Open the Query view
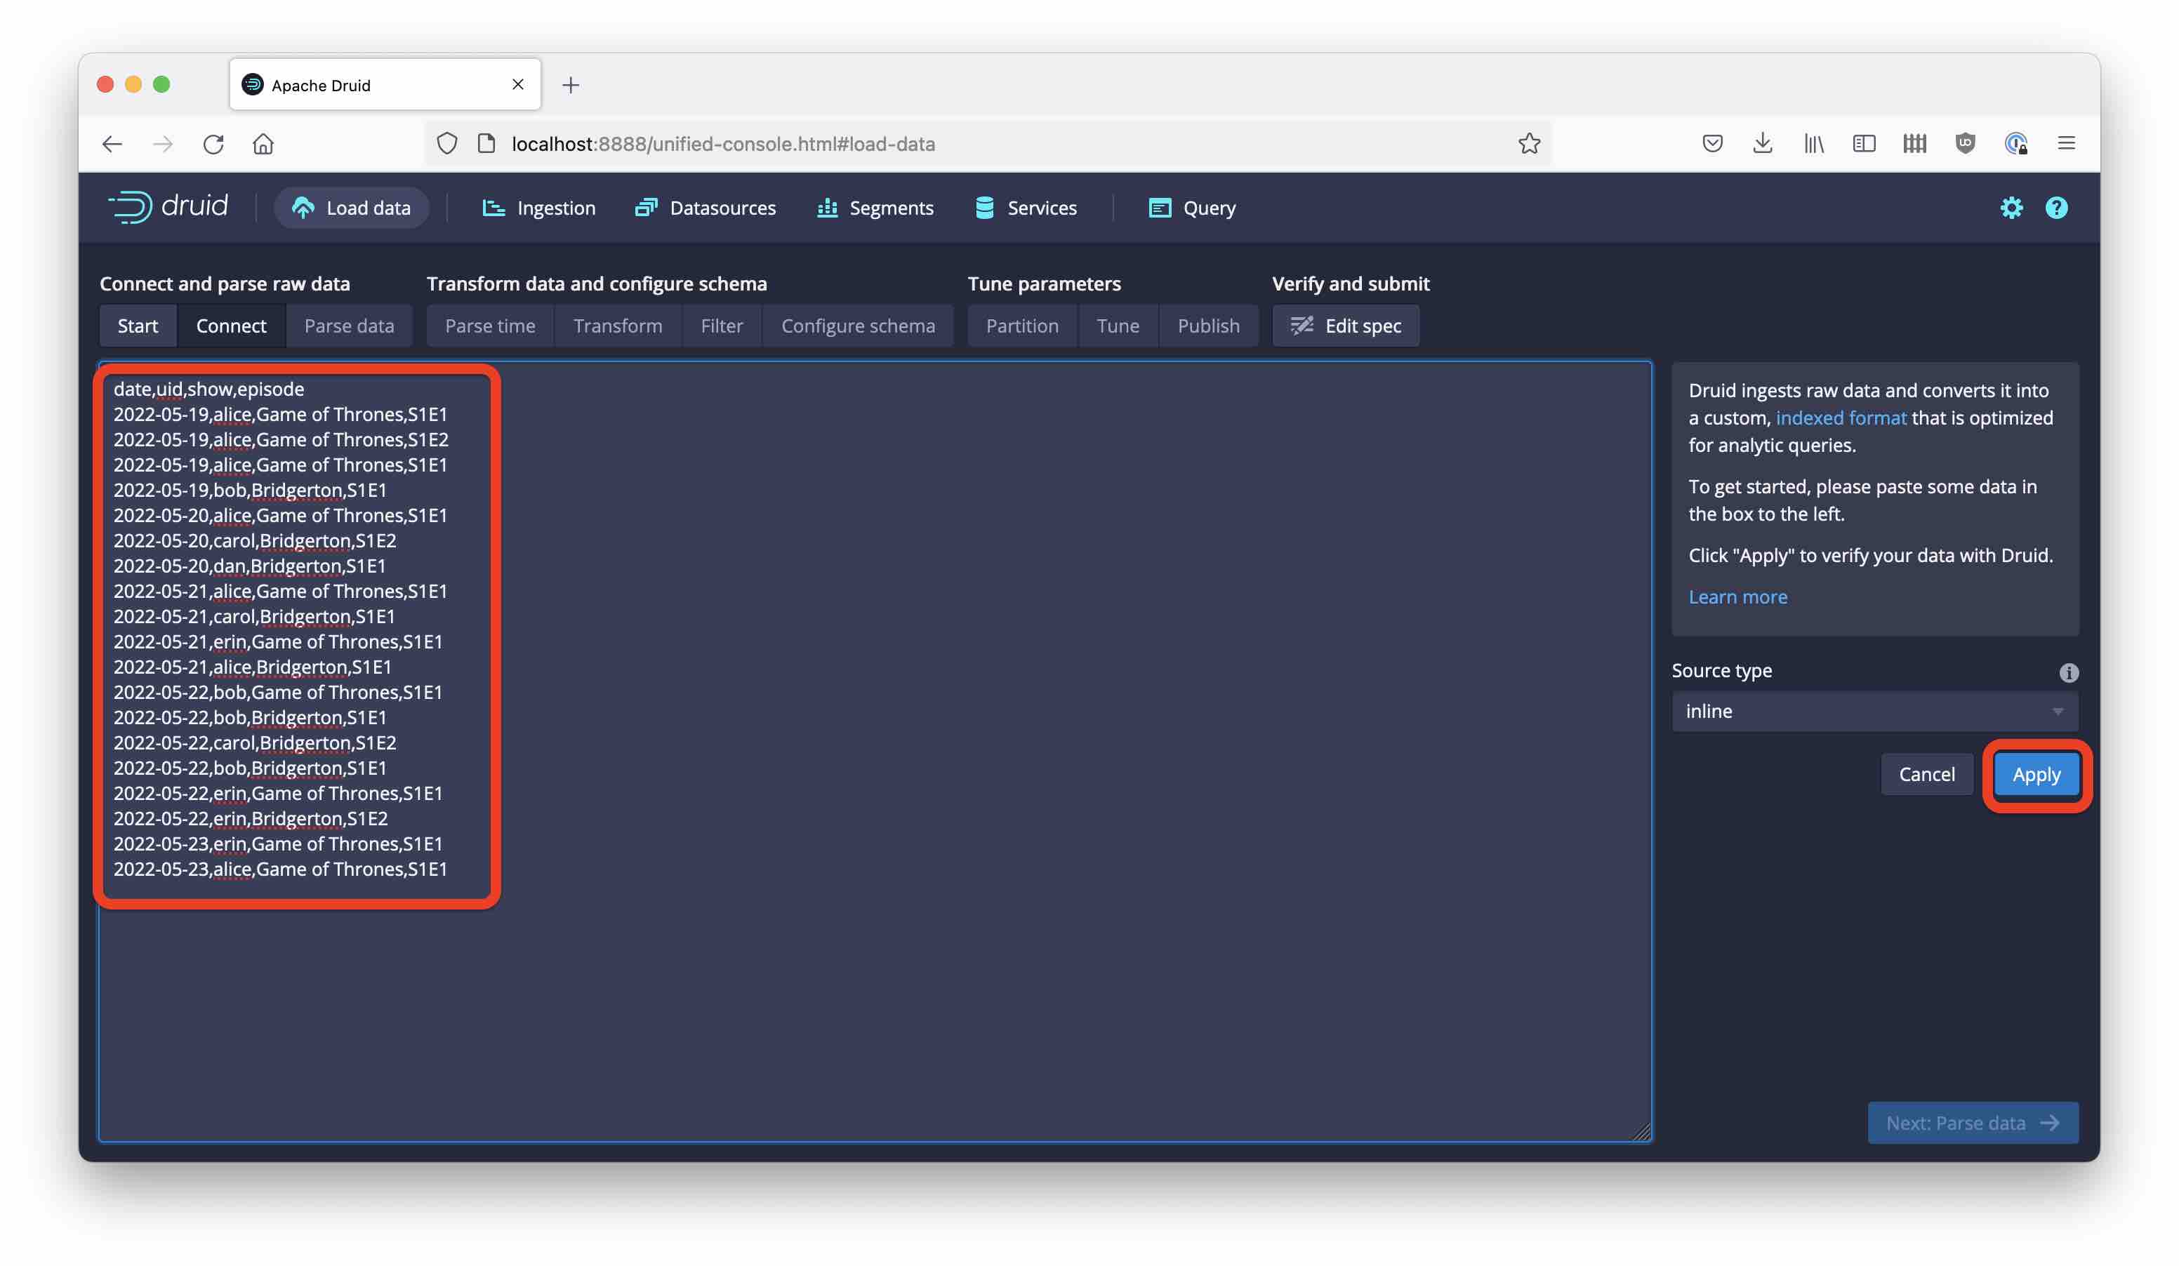The height and width of the screenshot is (1266, 2179). 1191,208
